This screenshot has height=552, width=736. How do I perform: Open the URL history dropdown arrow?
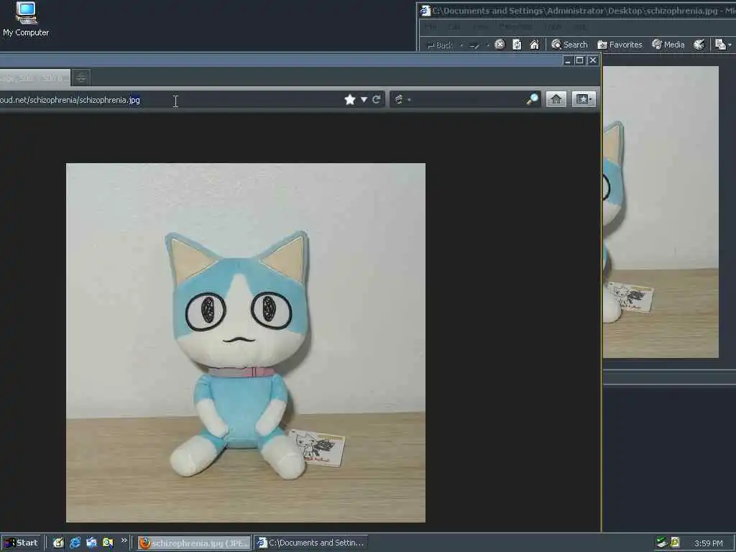(x=364, y=99)
